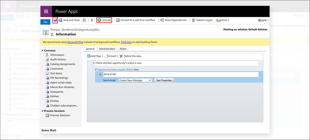Click the step description field about opportunity status

177,63
